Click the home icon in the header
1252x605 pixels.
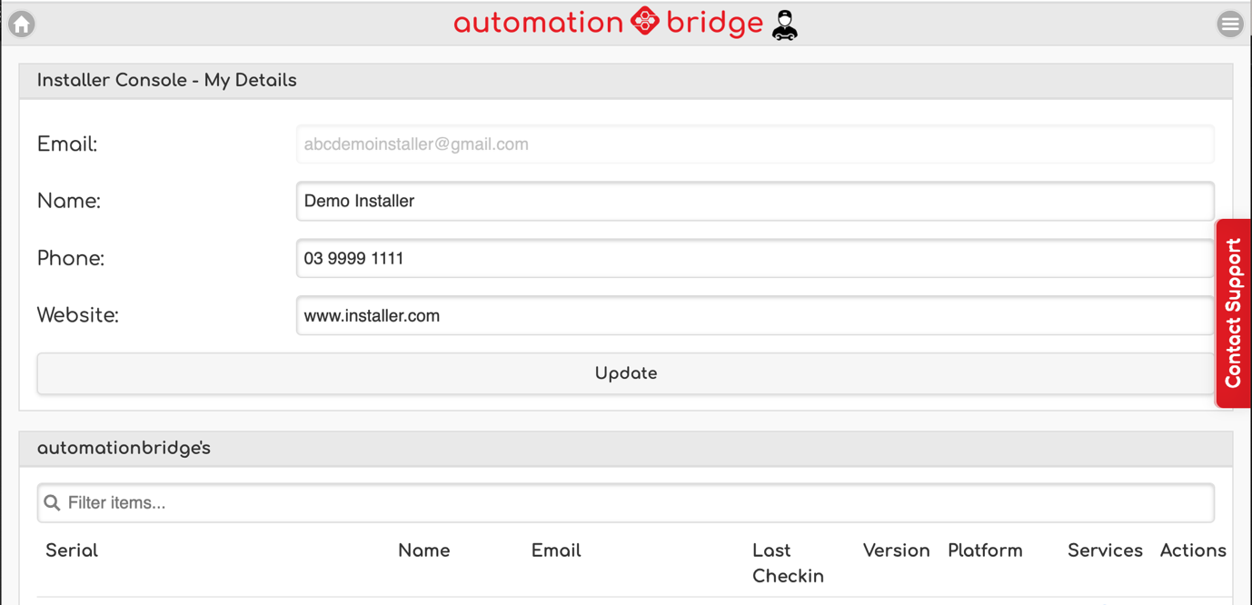coord(22,24)
